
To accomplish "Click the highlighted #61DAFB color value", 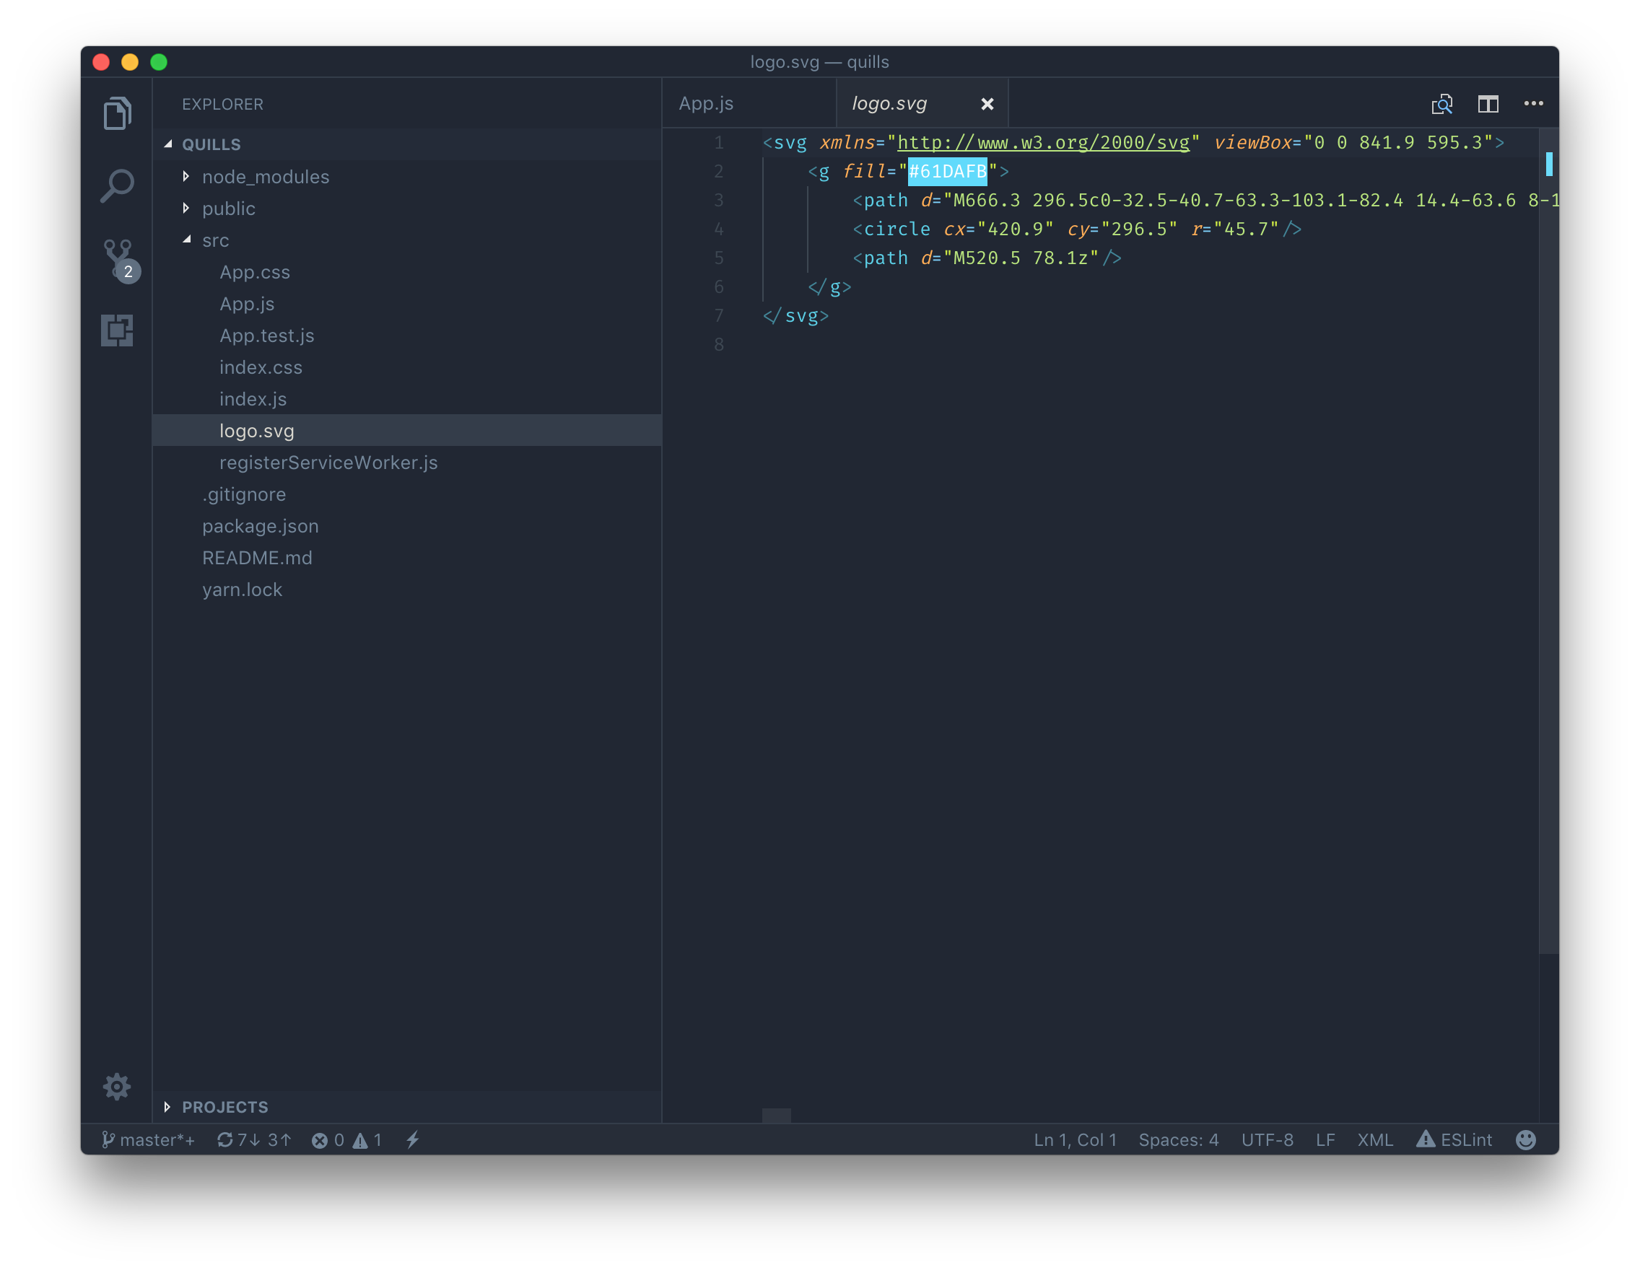I will pyautogui.click(x=947, y=172).
